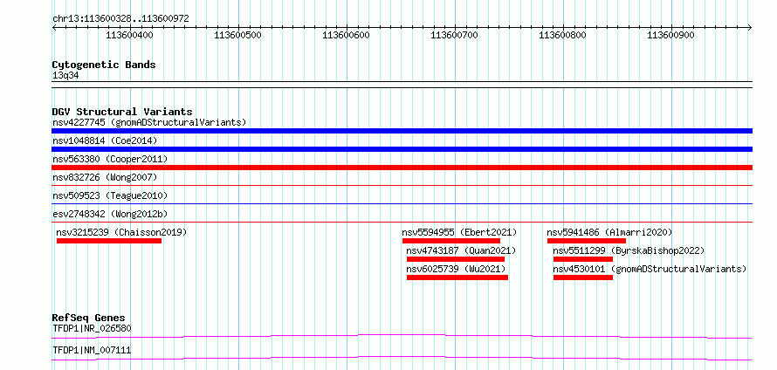Open nsv5511299 (ByrskaBishop2022) label
This screenshot has width=777, height=370.
pos(629,250)
